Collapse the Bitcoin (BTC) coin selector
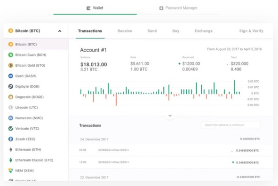Screen dimensions: 278x186 60,31
